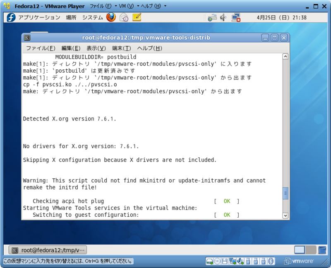331x268 pixels.
Task: Open the アプリケーション menu
Action: (39, 17)
